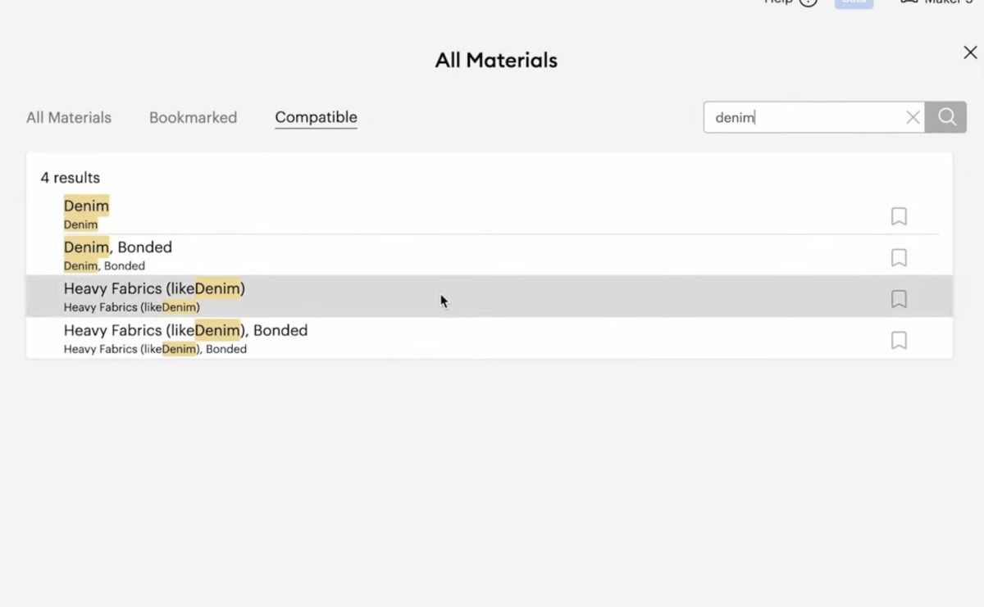This screenshot has height=607, width=984.
Task: Close the All Materials dialog
Action: [970, 52]
